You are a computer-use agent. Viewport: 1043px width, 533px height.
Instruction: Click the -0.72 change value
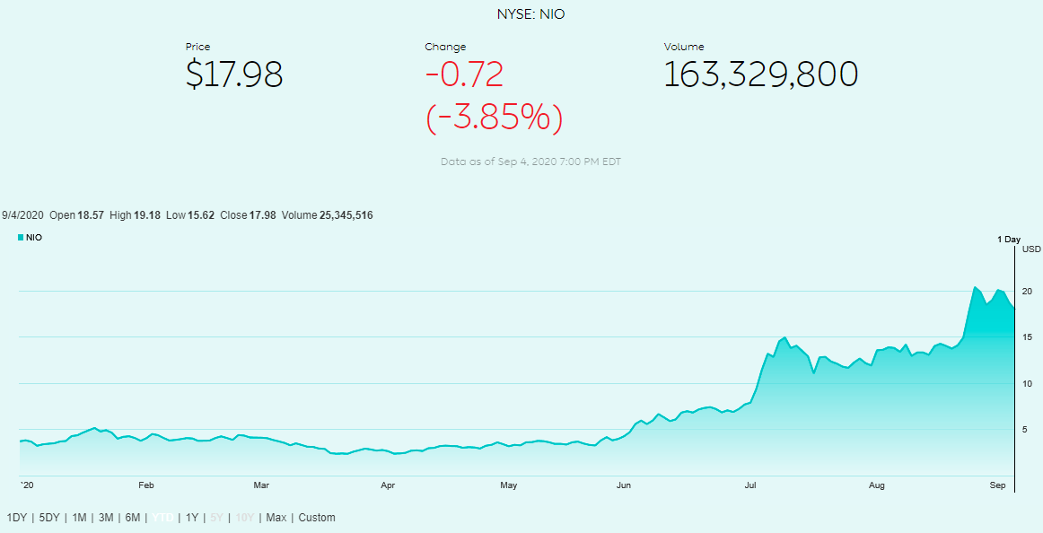point(464,74)
